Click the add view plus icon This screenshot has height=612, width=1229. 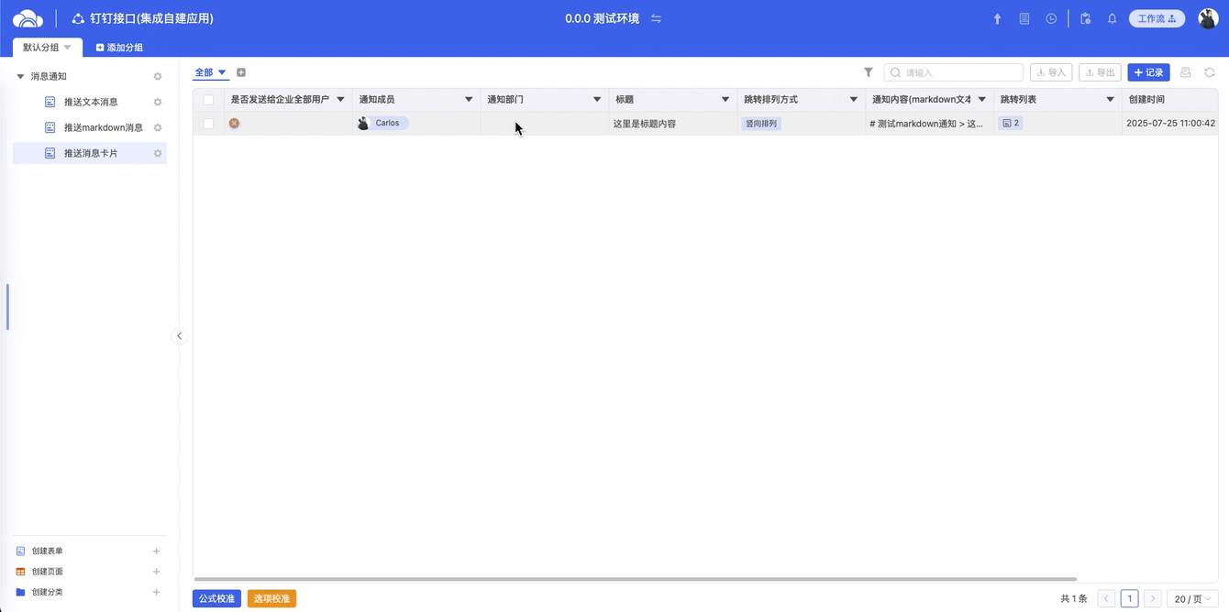[241, 72]
